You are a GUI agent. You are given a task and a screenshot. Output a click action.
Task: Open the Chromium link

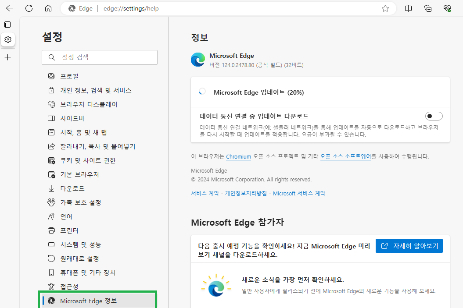click(239, 156)
